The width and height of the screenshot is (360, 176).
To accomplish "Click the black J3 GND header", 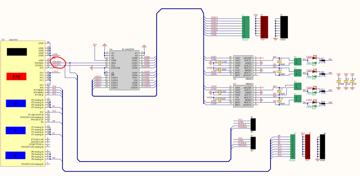I will click(282, 26).
